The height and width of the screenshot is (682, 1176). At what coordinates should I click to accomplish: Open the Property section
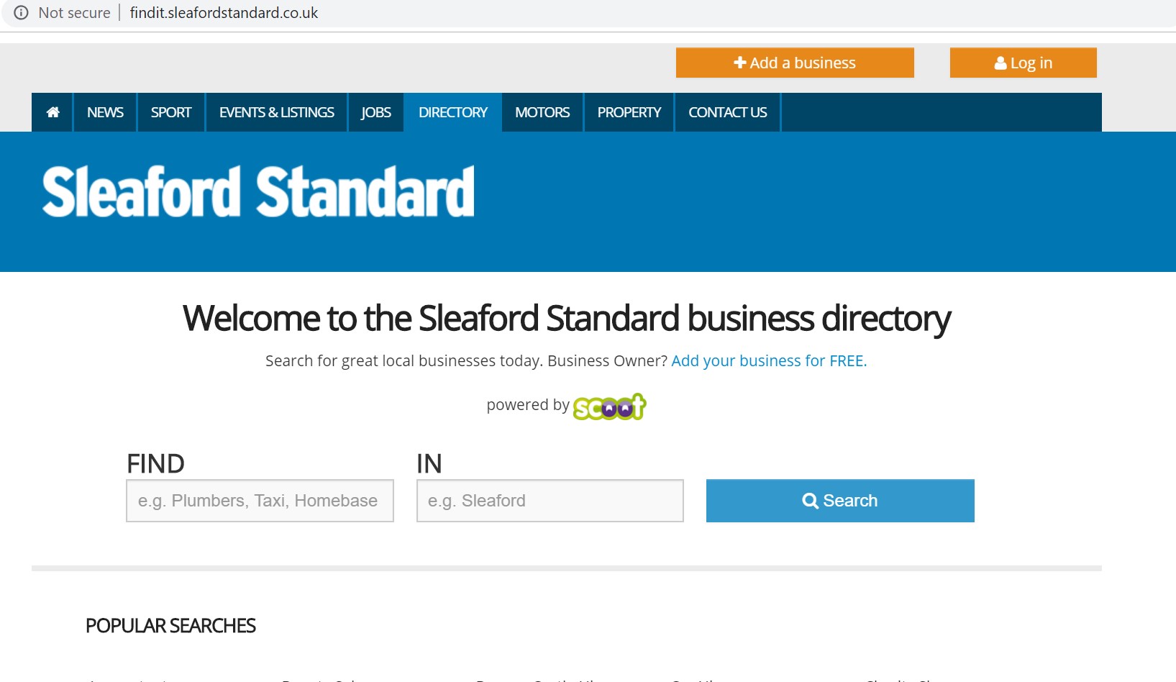tap(629, 112)
